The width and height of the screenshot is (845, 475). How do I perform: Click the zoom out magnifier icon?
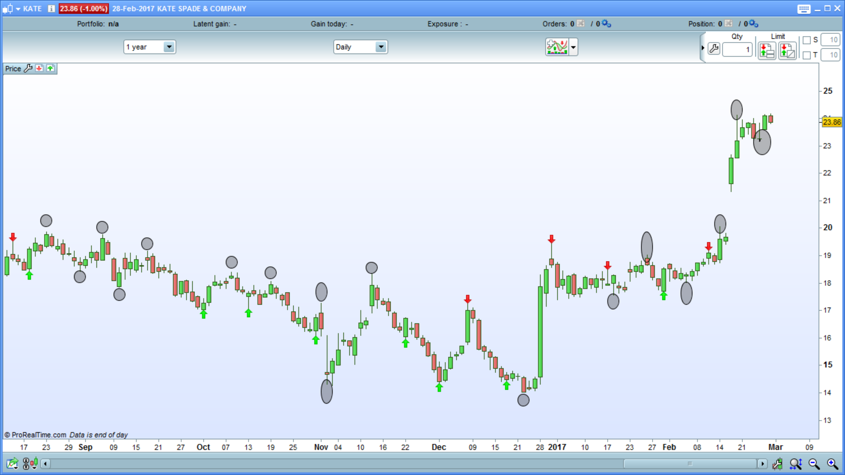click(x=814, y=464)
